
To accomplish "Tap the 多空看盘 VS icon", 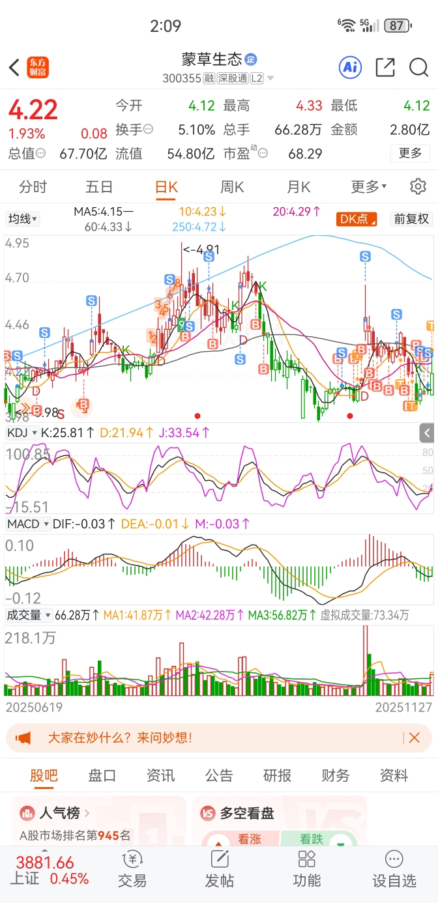I will point(209,813).
